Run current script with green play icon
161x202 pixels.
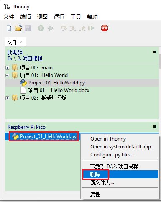[41, 28]
